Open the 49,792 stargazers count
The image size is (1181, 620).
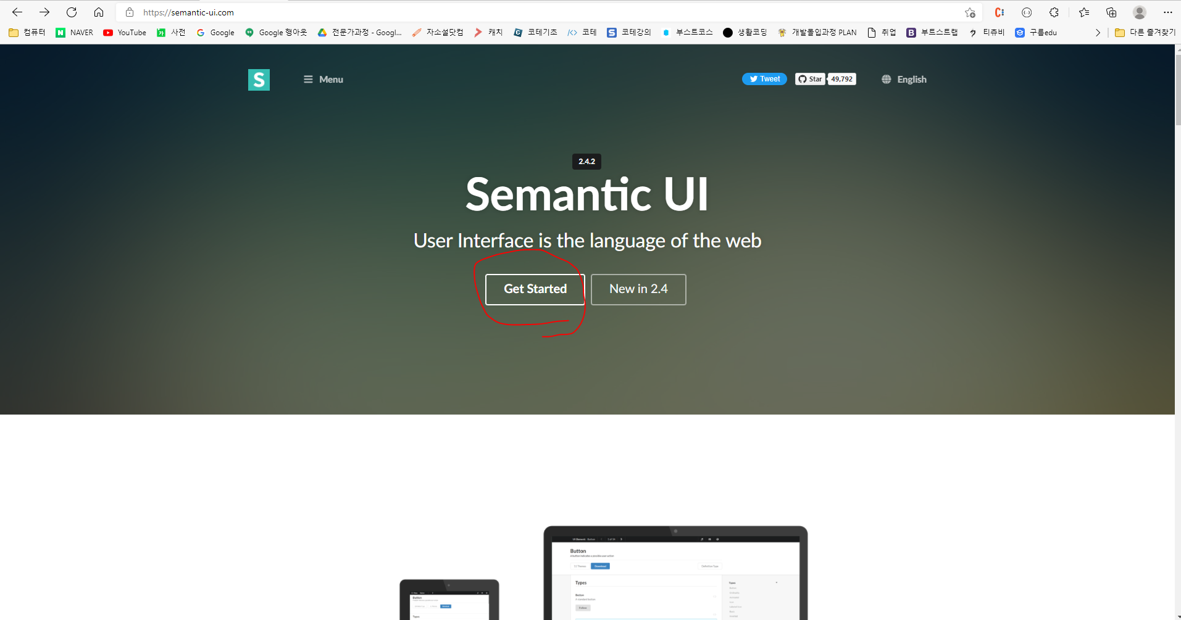[842, 79]
